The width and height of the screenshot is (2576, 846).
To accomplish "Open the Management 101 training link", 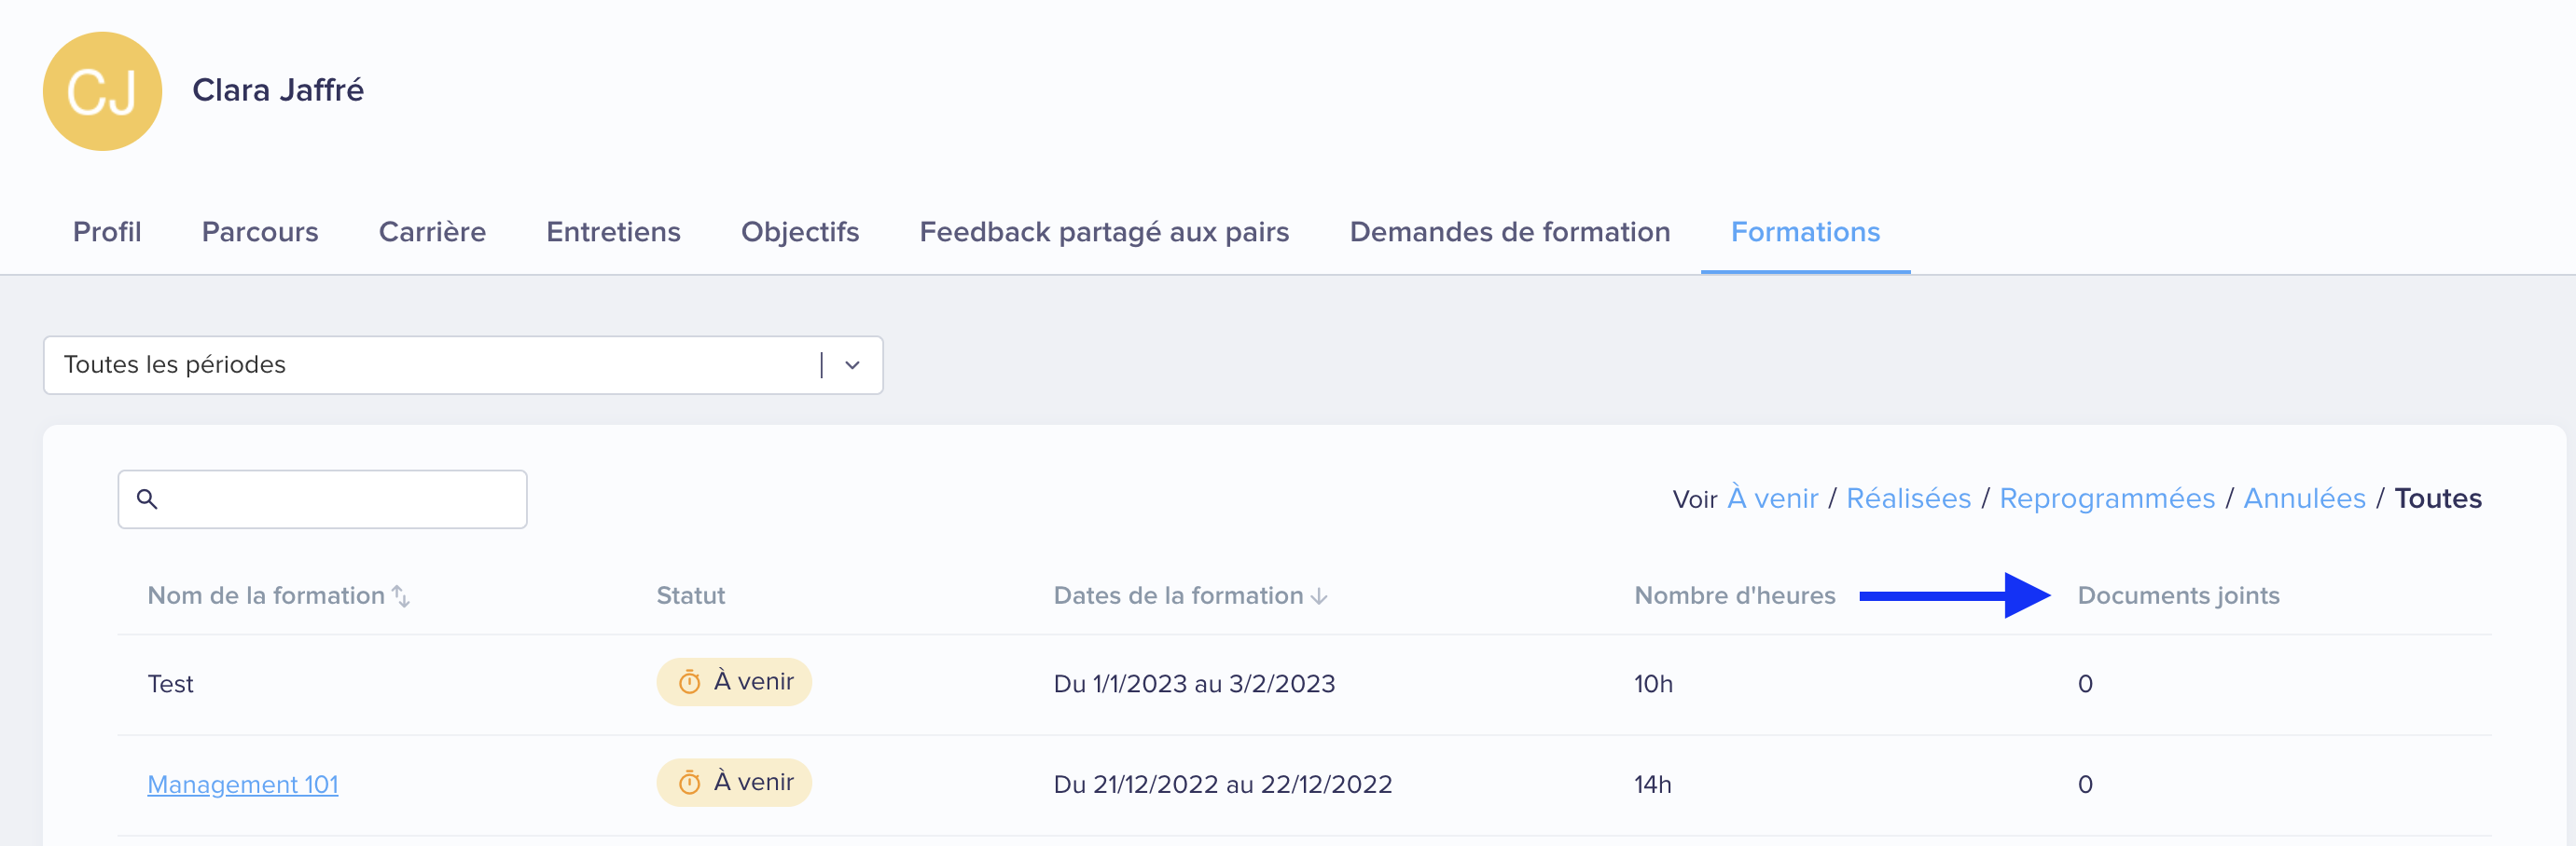I will [243, 785].
